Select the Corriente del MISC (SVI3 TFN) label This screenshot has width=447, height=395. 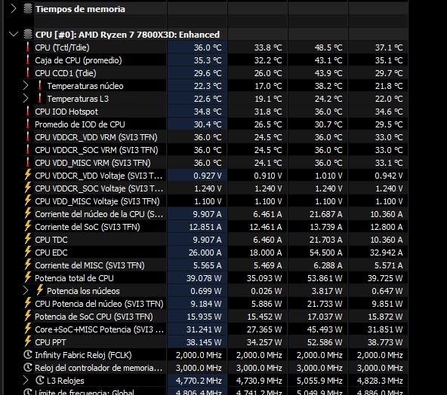click(90, 265)
